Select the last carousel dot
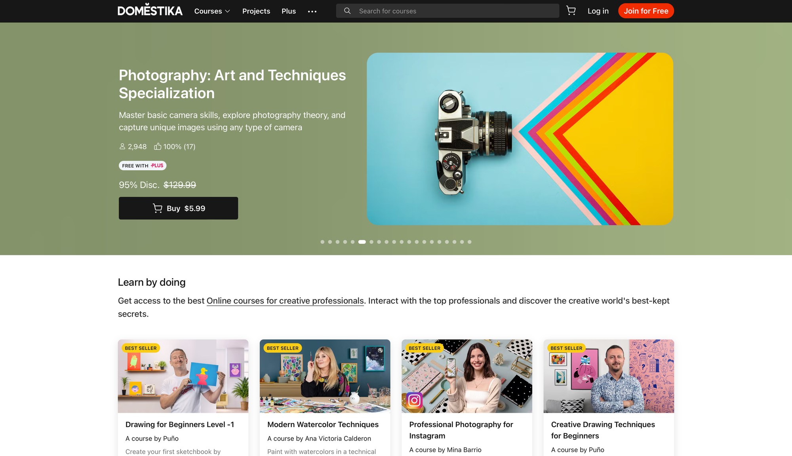 [x=469, y=242]
